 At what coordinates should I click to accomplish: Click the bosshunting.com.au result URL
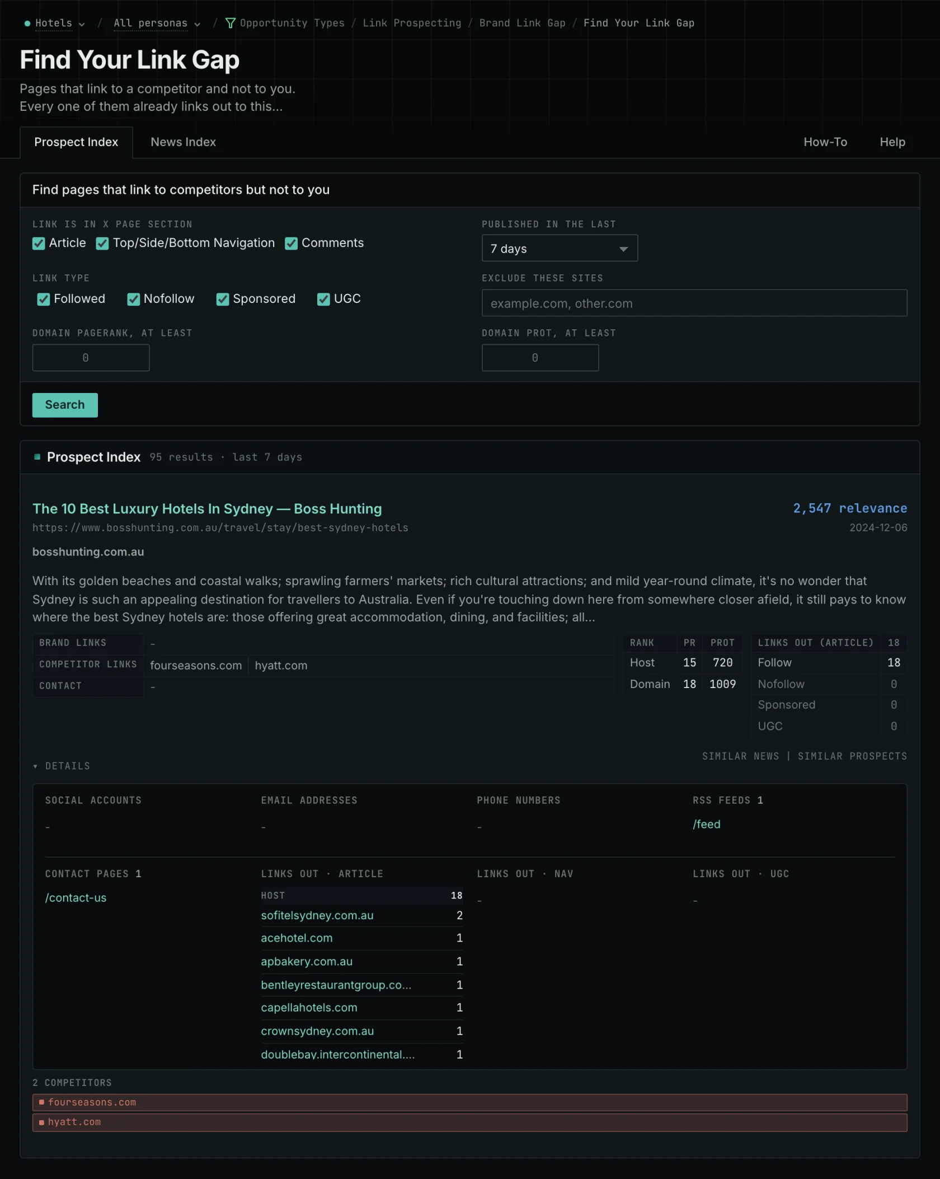click(220, 528)
